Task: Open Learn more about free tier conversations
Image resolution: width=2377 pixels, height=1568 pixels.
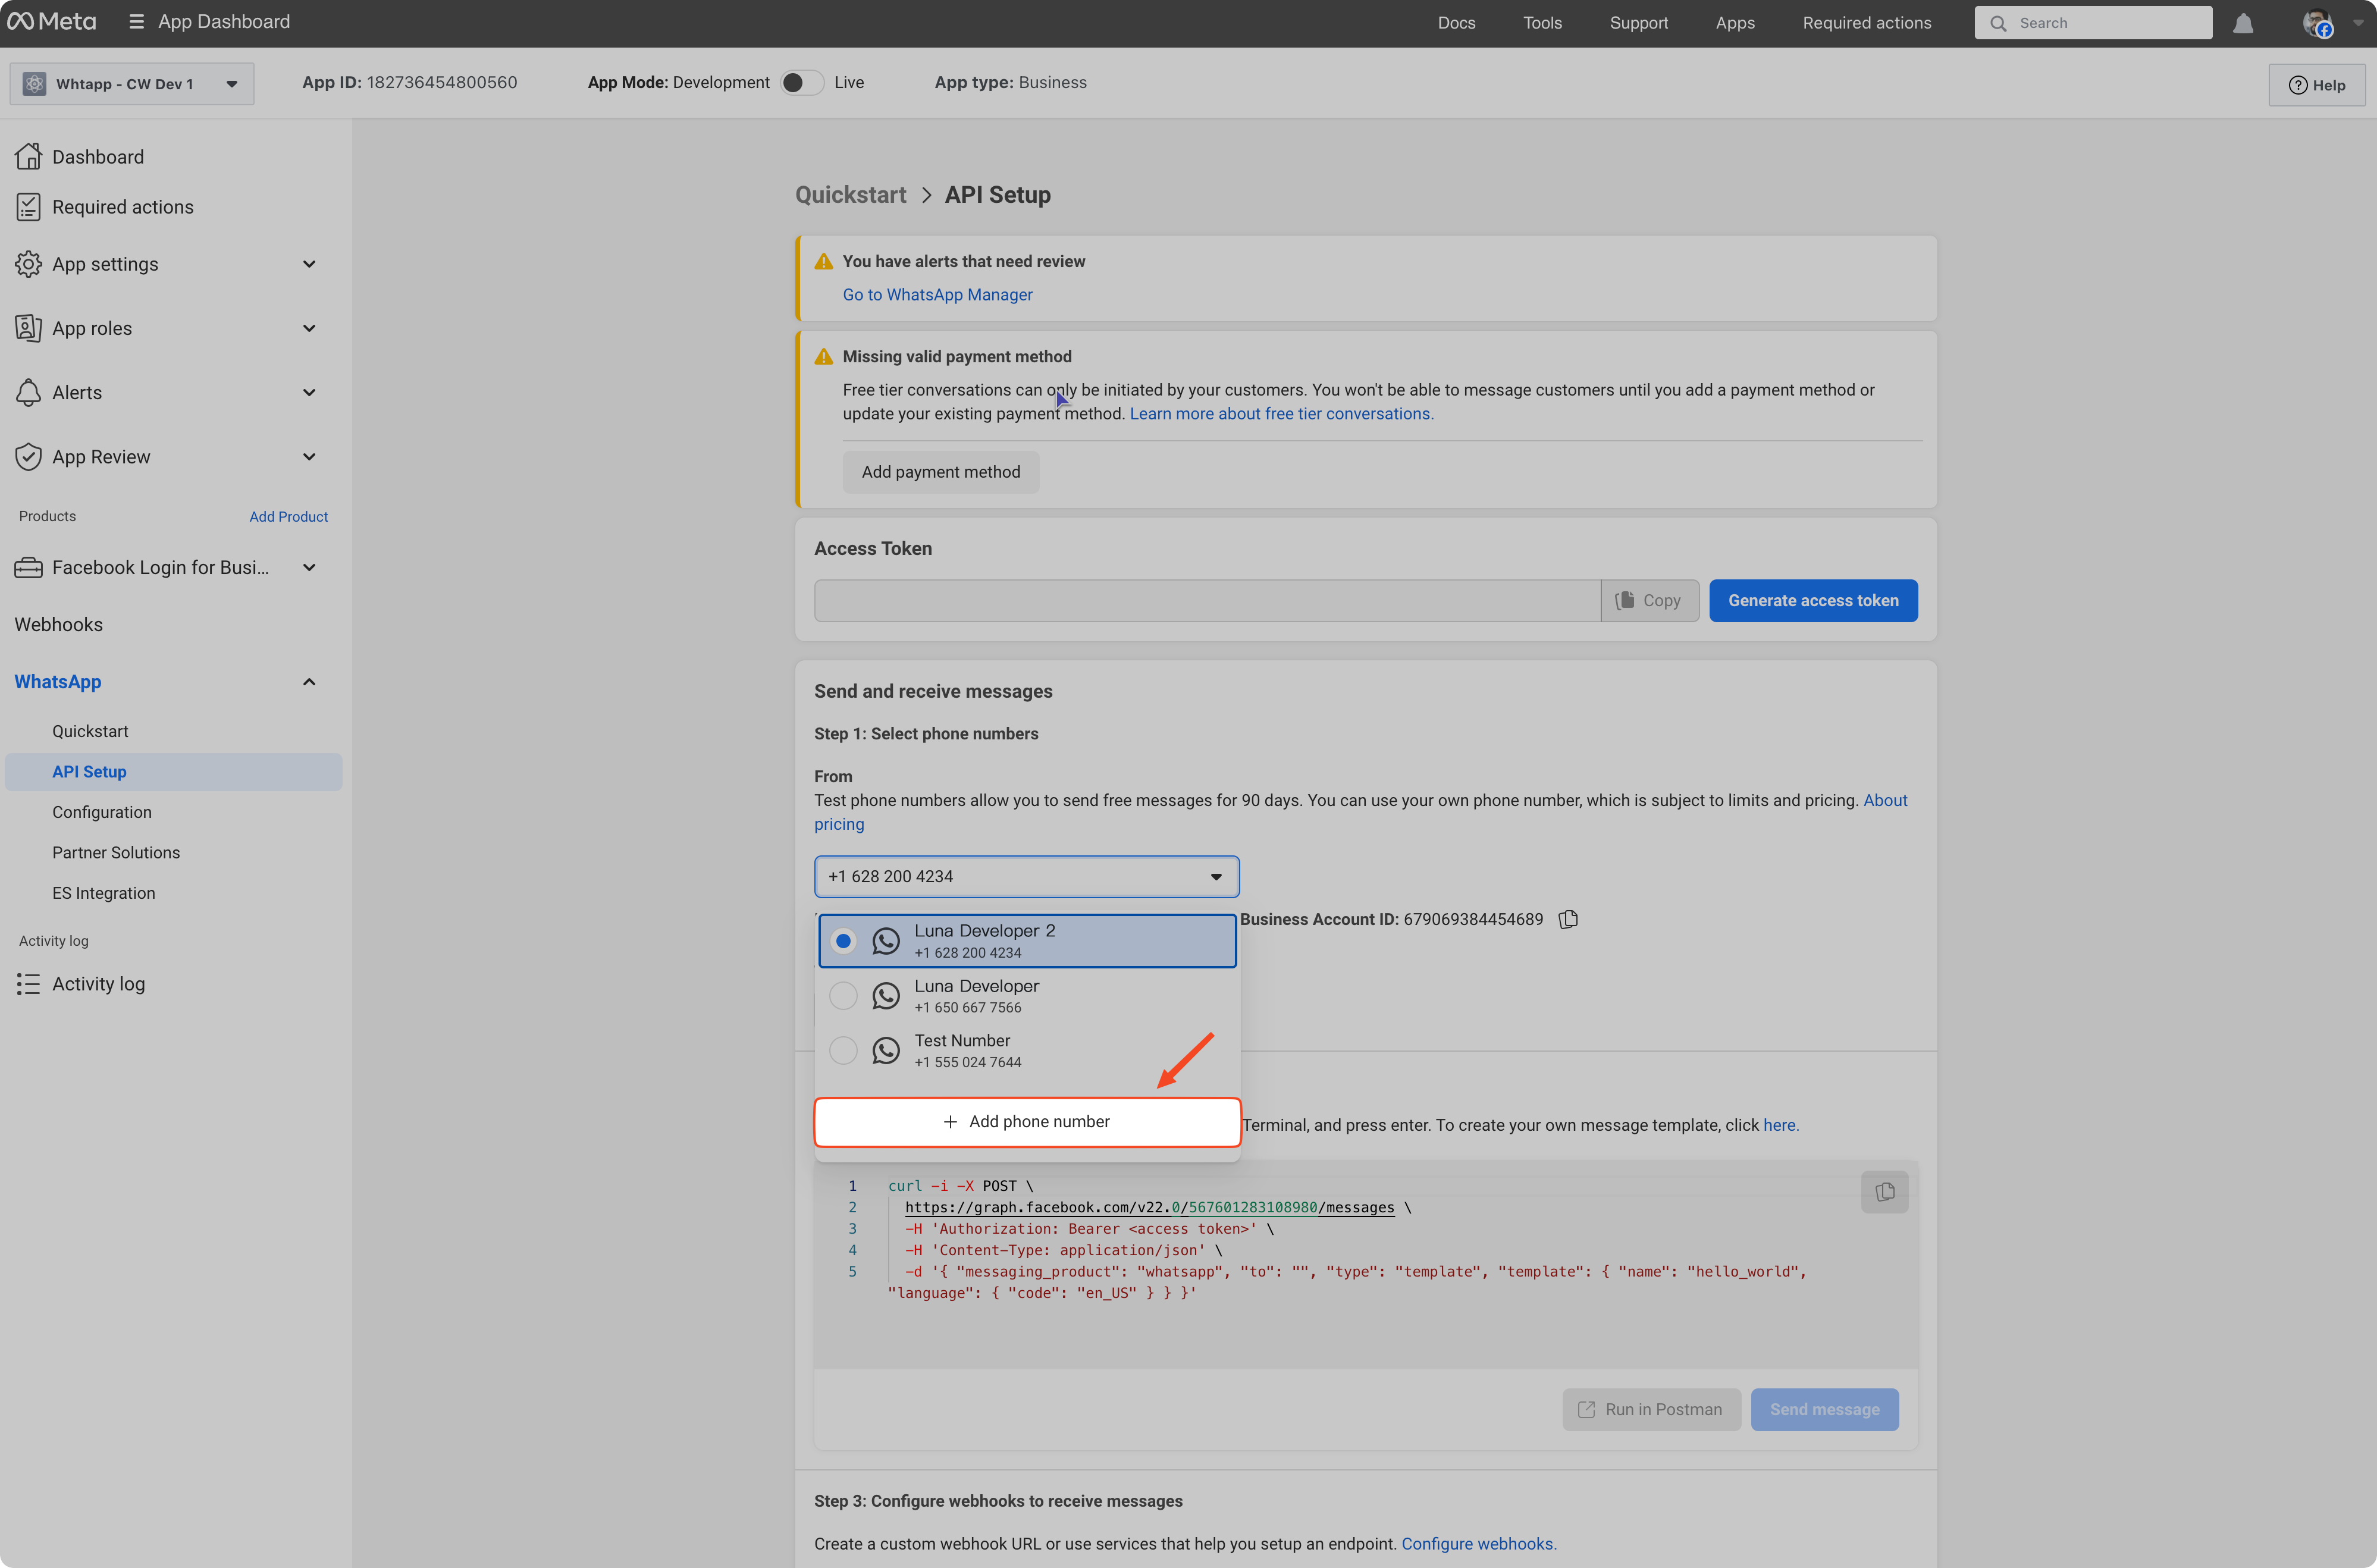Action: 1281,413
